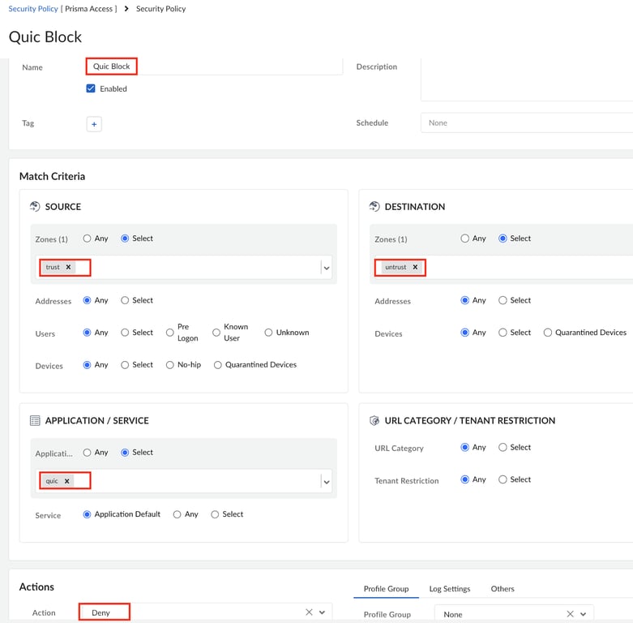
Task: Click the Application / Service section icon
Action: pos(35,420)
